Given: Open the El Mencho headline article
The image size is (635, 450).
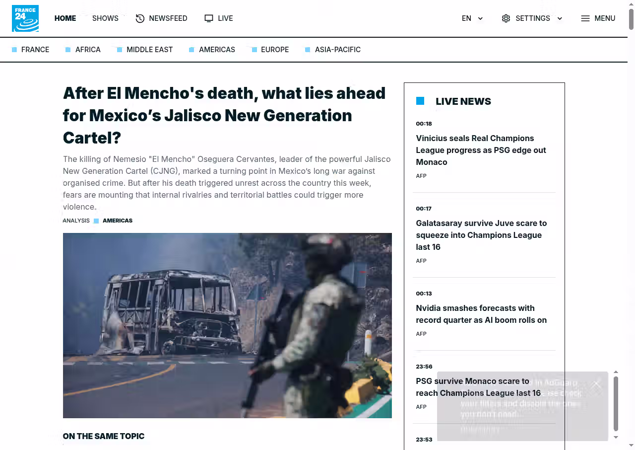Looking at the screenshot, I should (224, 115).
